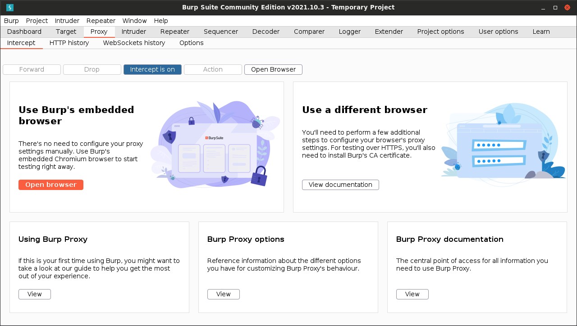Click the Drop button

(x=92, y=69)
